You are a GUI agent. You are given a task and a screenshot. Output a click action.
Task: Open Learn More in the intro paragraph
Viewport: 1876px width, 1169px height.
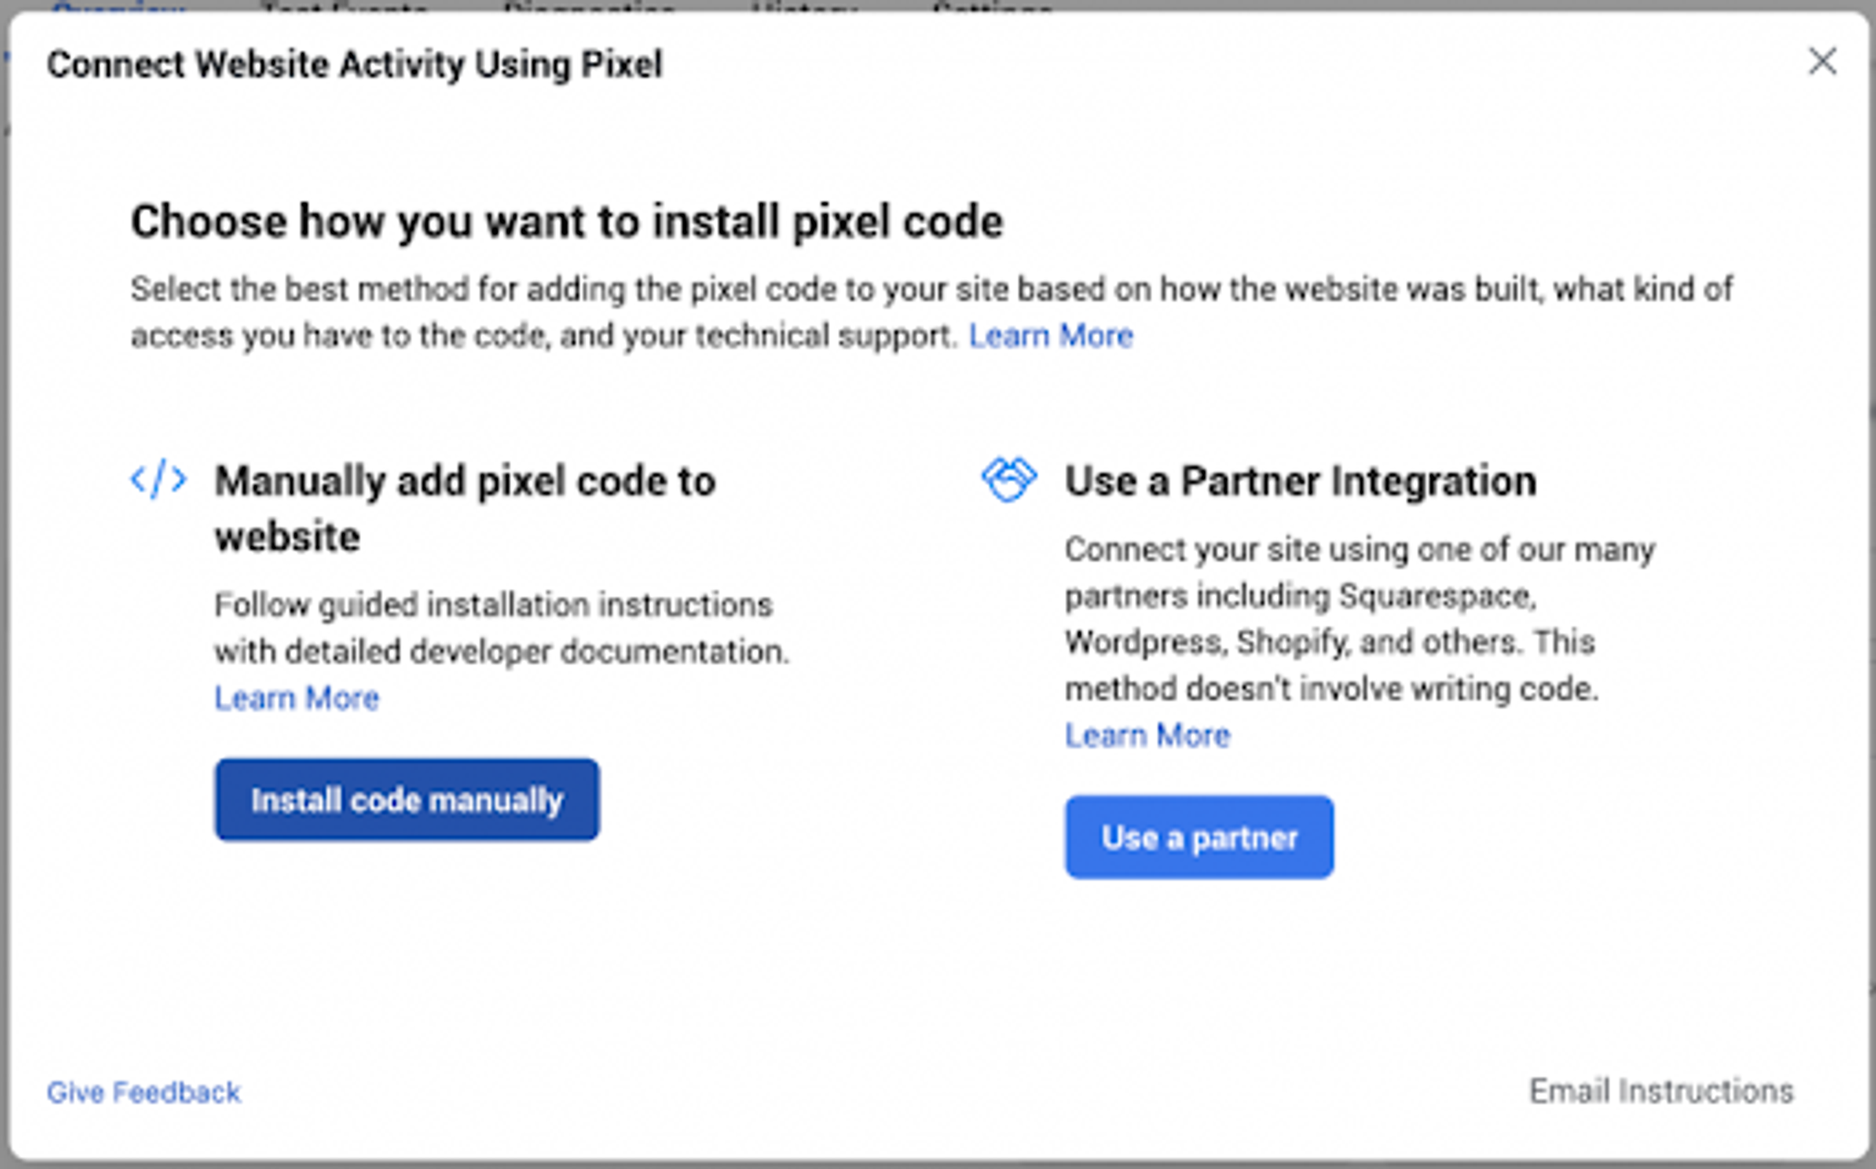1050,336
